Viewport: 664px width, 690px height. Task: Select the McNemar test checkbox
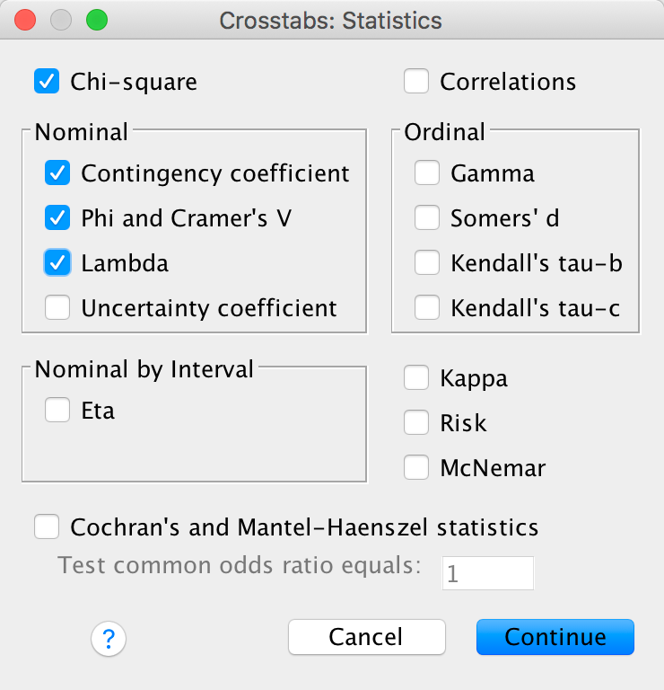click(416, 467)
